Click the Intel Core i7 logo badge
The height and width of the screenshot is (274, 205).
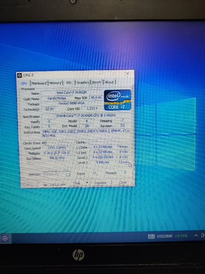(118, 100)
